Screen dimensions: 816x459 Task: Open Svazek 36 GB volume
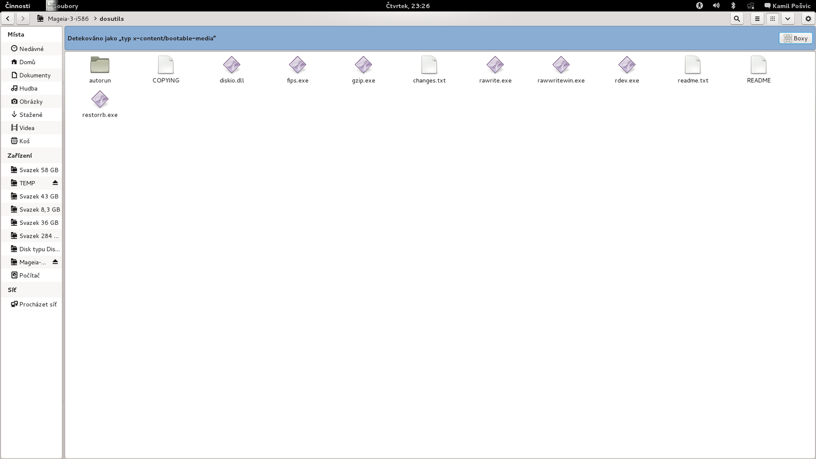point(32,223)
